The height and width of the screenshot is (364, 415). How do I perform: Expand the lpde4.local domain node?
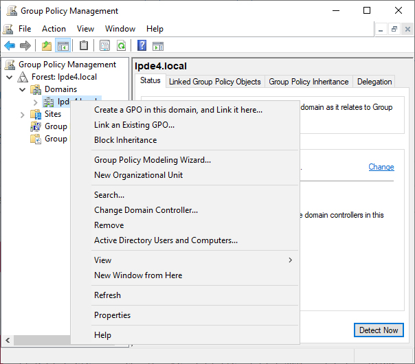(x=36, y=102)
